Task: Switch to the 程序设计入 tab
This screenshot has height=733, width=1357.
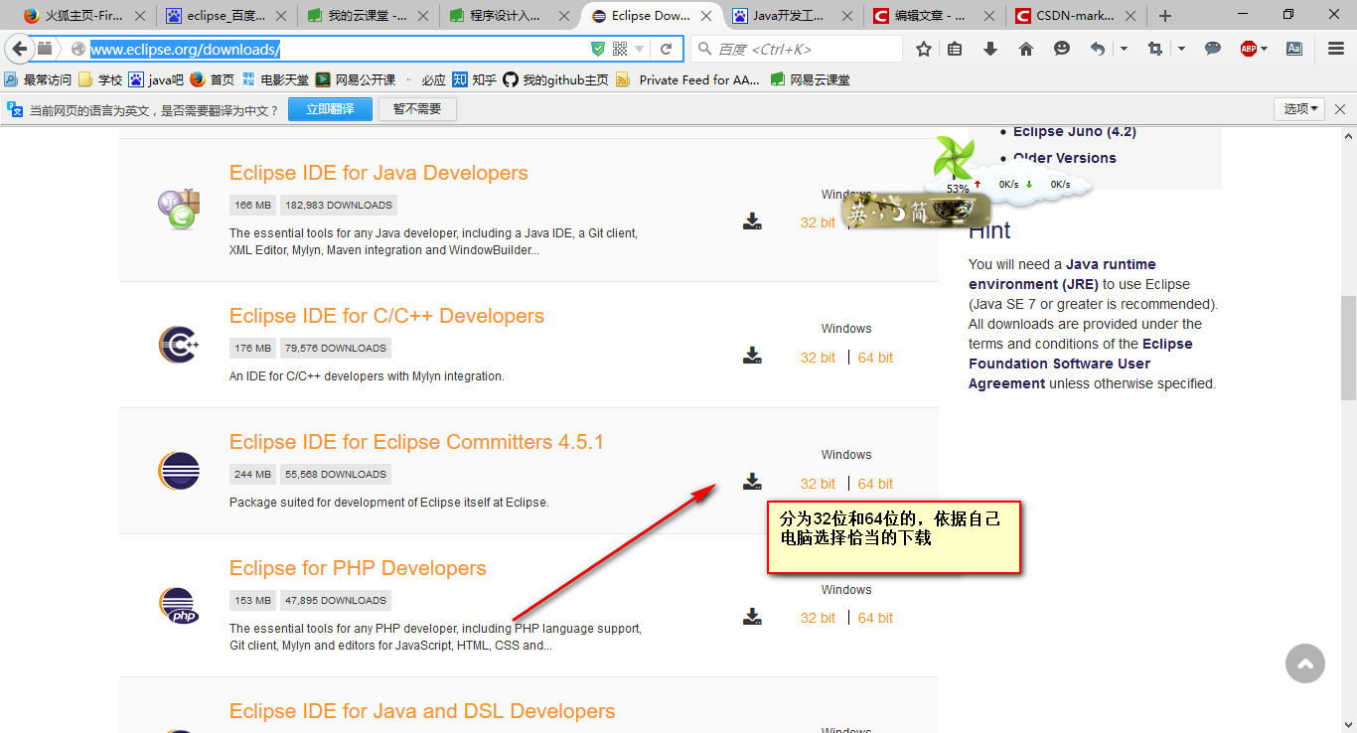Action: [x=511, y=16]
